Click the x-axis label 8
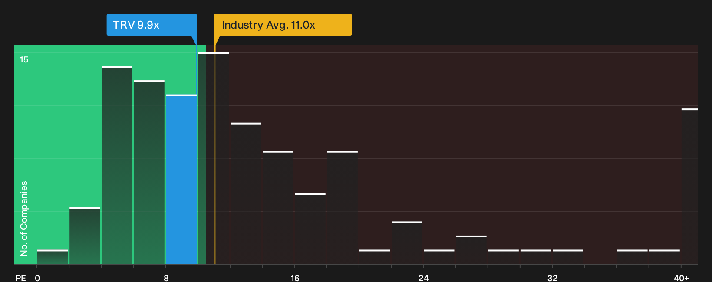This screenshot has width=712, height=282. coord(166,278)
